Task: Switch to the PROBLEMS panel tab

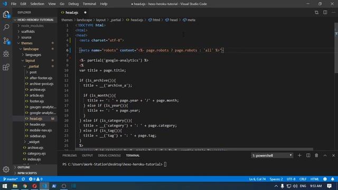Action: pos(69,155)
